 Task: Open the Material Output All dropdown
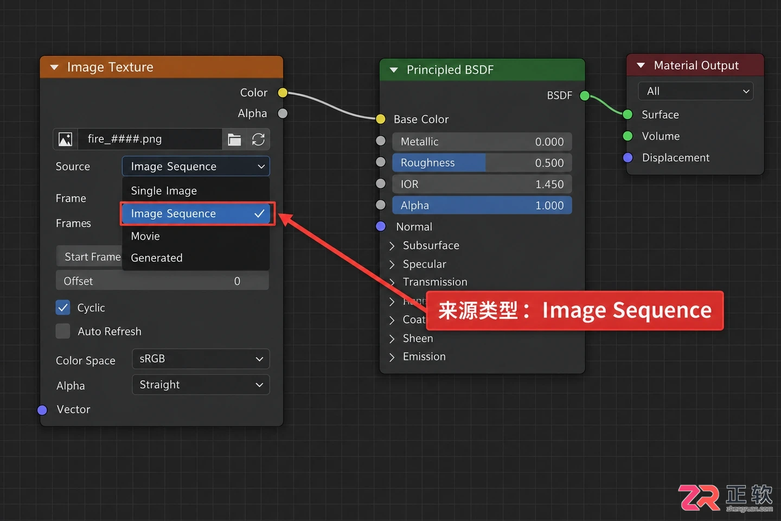pyautogui.click(x=696, y=91)
